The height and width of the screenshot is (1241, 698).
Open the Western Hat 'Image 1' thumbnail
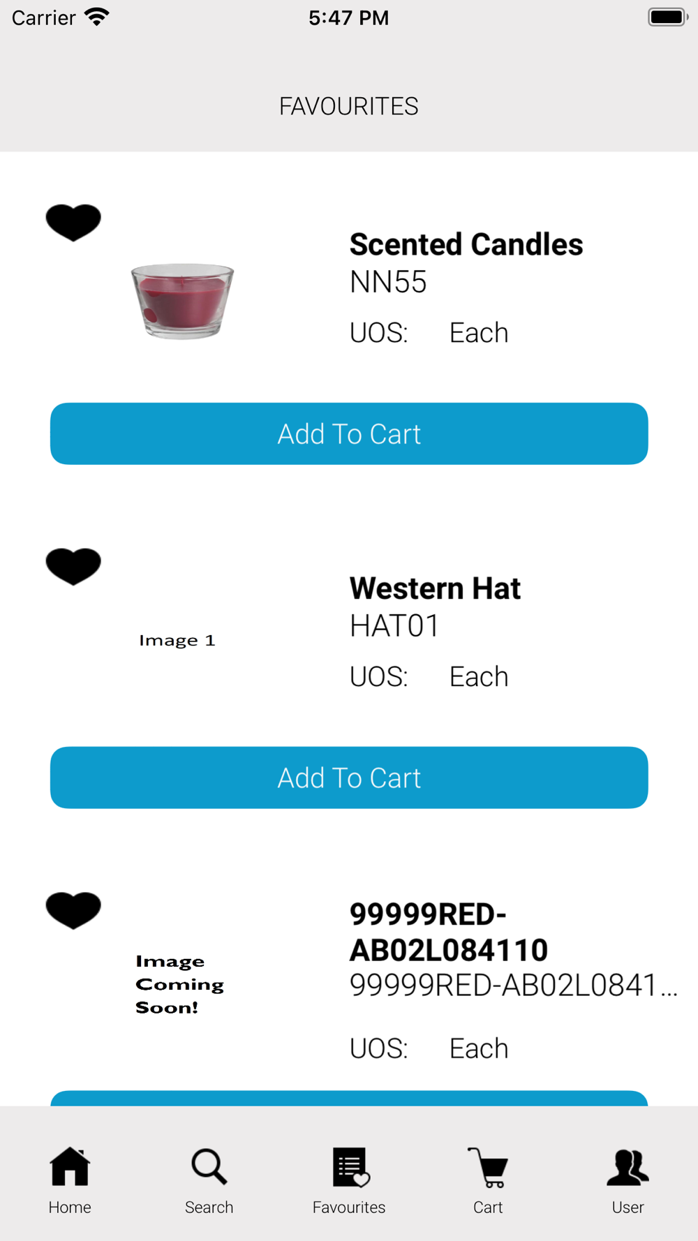pos(177,640)
